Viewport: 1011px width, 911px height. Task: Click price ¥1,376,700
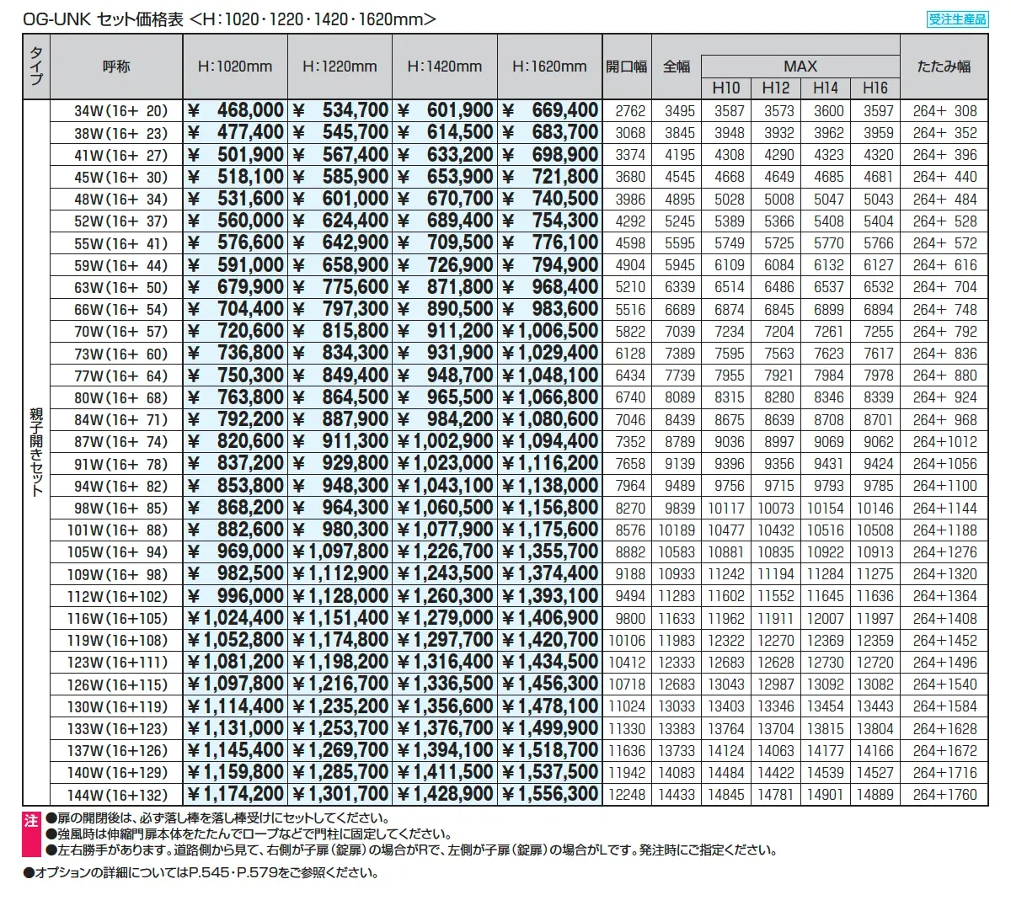pyautogui.click(x=445, y=728)
